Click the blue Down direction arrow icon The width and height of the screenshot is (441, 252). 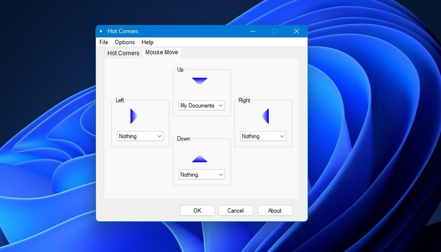pos(200,158)
